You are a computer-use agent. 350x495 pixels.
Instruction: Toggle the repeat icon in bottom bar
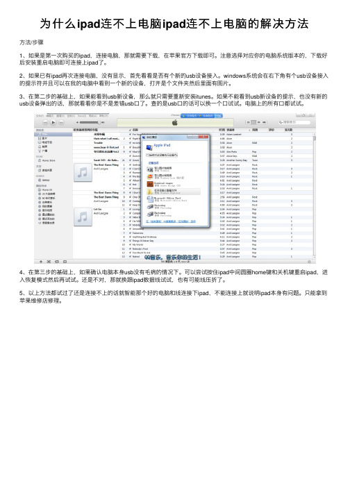(x=57, y=262)
